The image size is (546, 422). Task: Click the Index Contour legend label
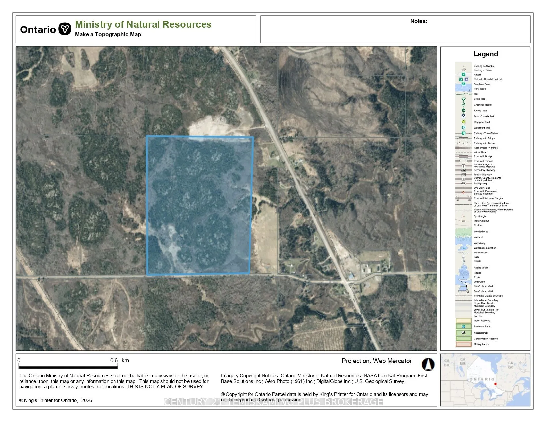[481, 221]
